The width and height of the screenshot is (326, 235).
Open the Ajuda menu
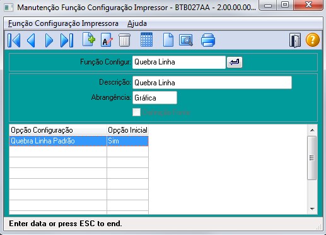pyautogui.click(x=137, y=23)
